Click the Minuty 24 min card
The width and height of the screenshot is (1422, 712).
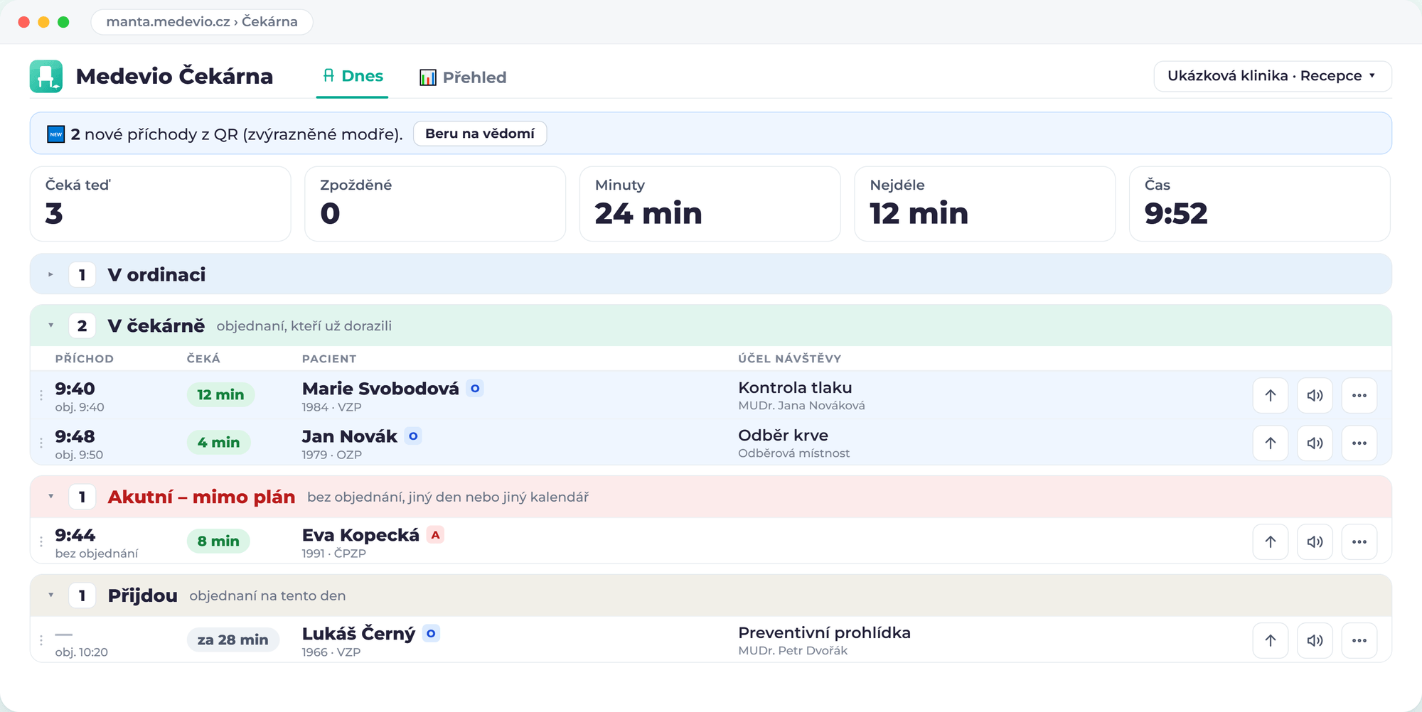coord(710,204)
